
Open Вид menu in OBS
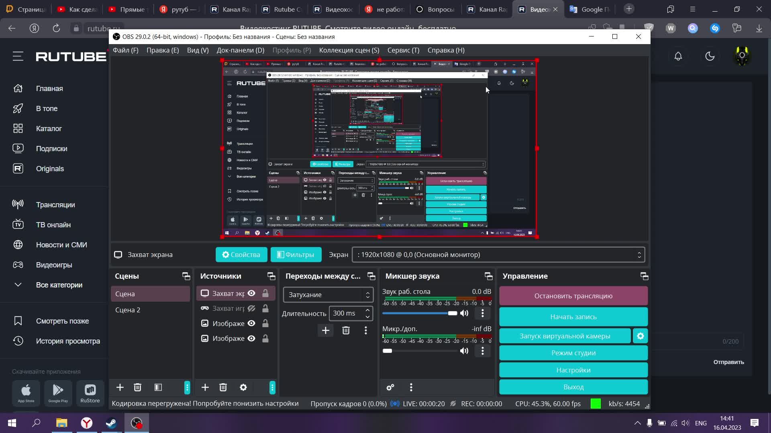198,50
